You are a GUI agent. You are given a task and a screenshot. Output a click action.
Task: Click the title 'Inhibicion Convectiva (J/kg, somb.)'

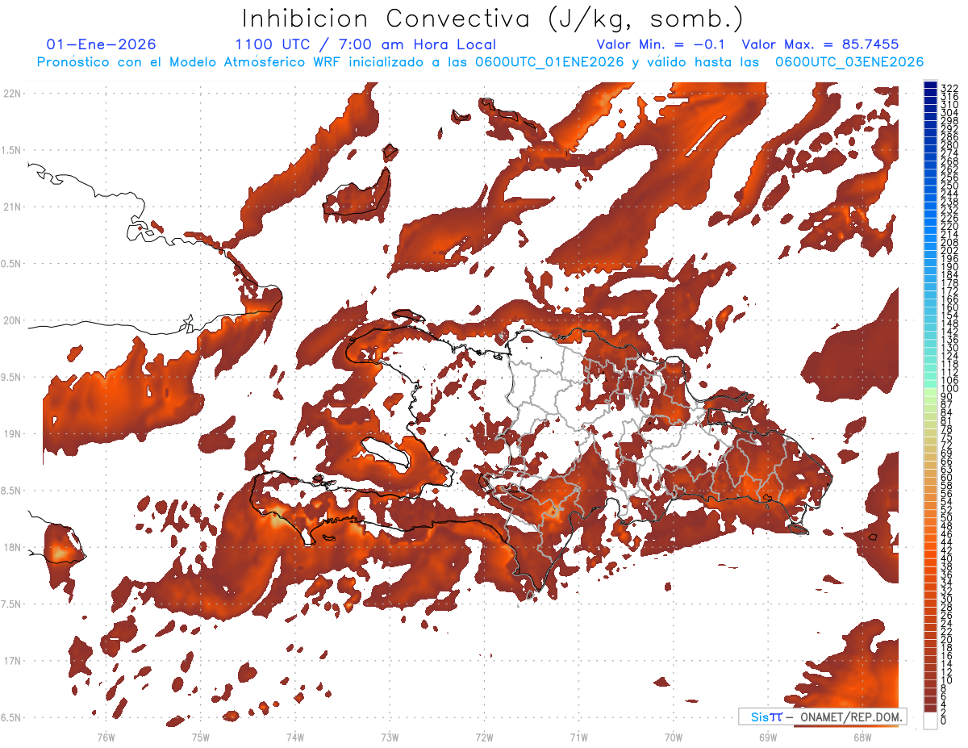(x=492, y=18)
